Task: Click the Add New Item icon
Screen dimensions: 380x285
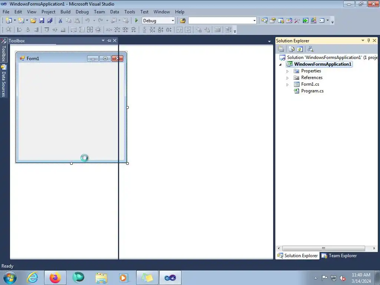Action: tap(21, 21)
